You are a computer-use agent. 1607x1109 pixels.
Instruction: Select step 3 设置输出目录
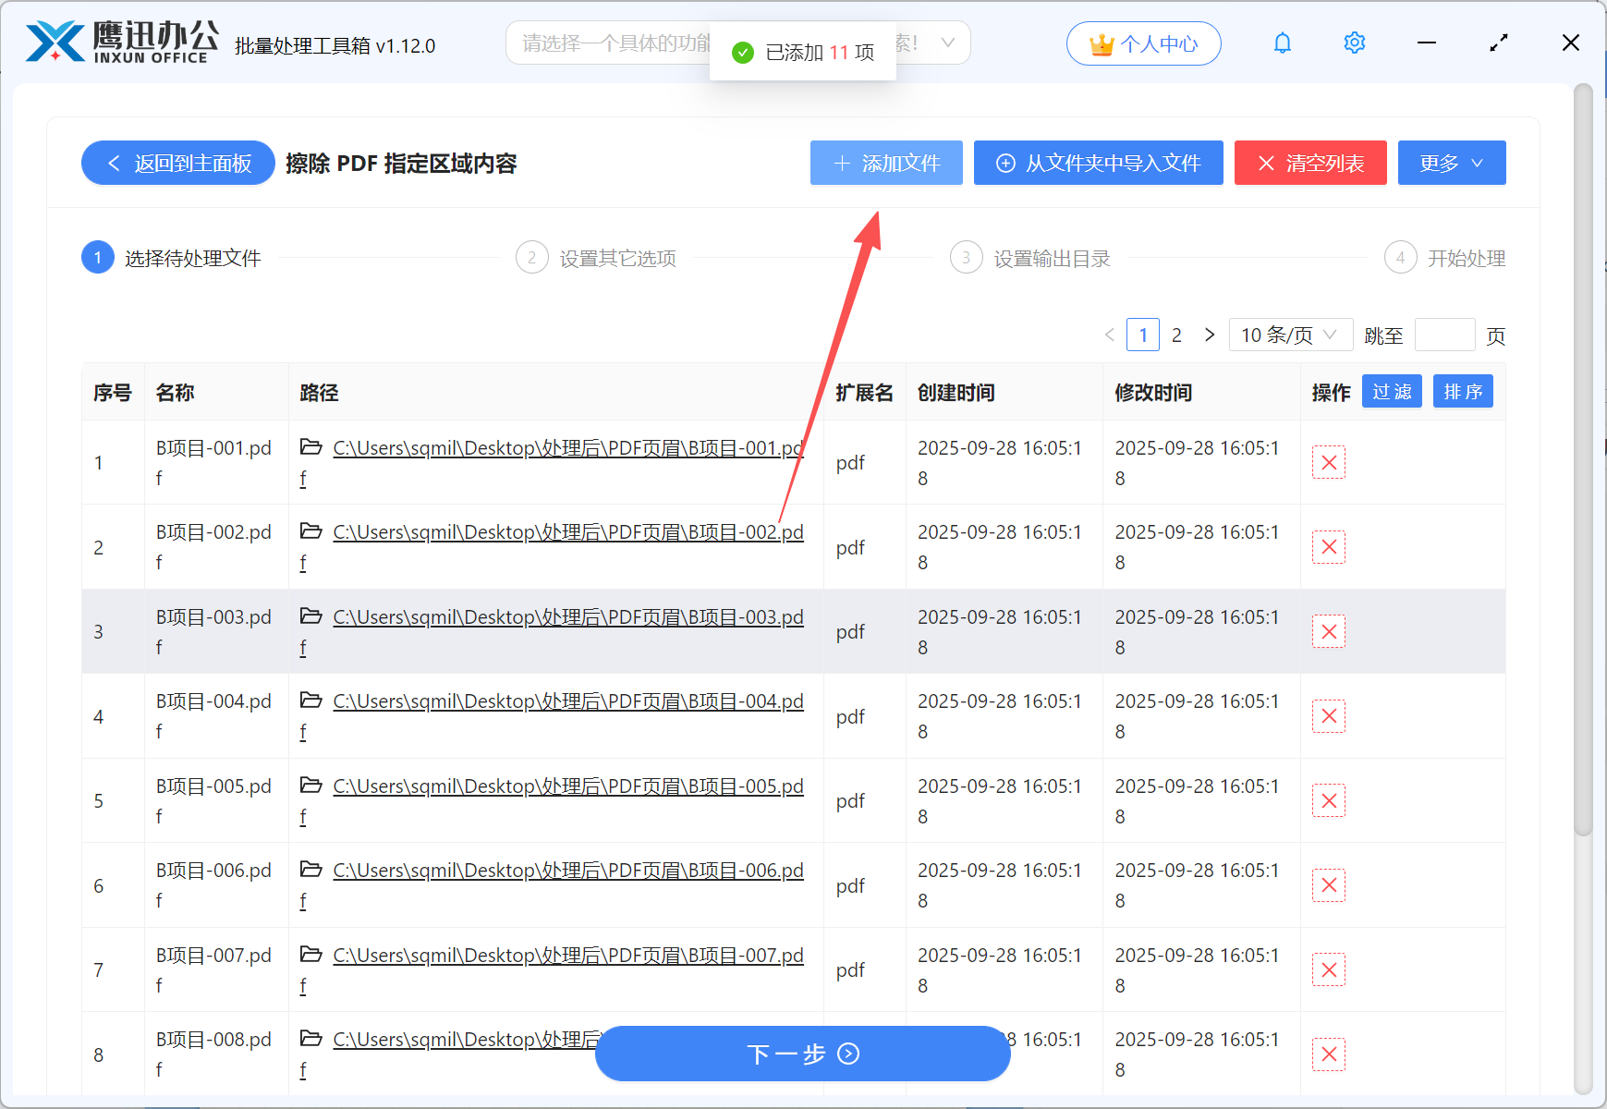[1030, 258]
